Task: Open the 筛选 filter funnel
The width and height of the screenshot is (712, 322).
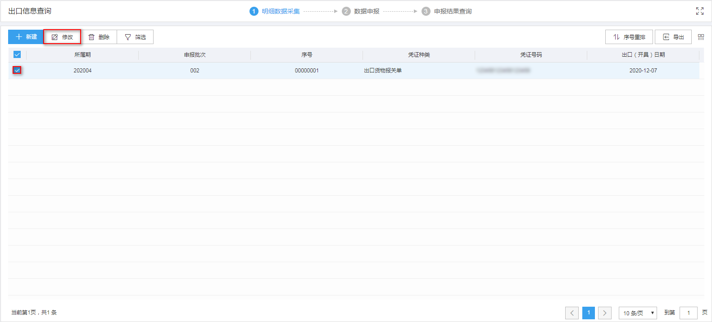Action: point(135,37)
